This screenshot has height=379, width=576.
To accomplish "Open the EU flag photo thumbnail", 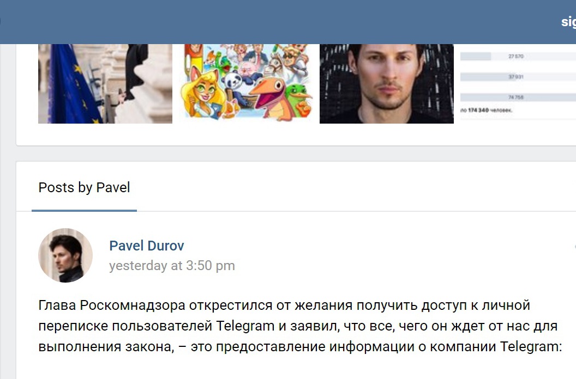I will (105, 84).
